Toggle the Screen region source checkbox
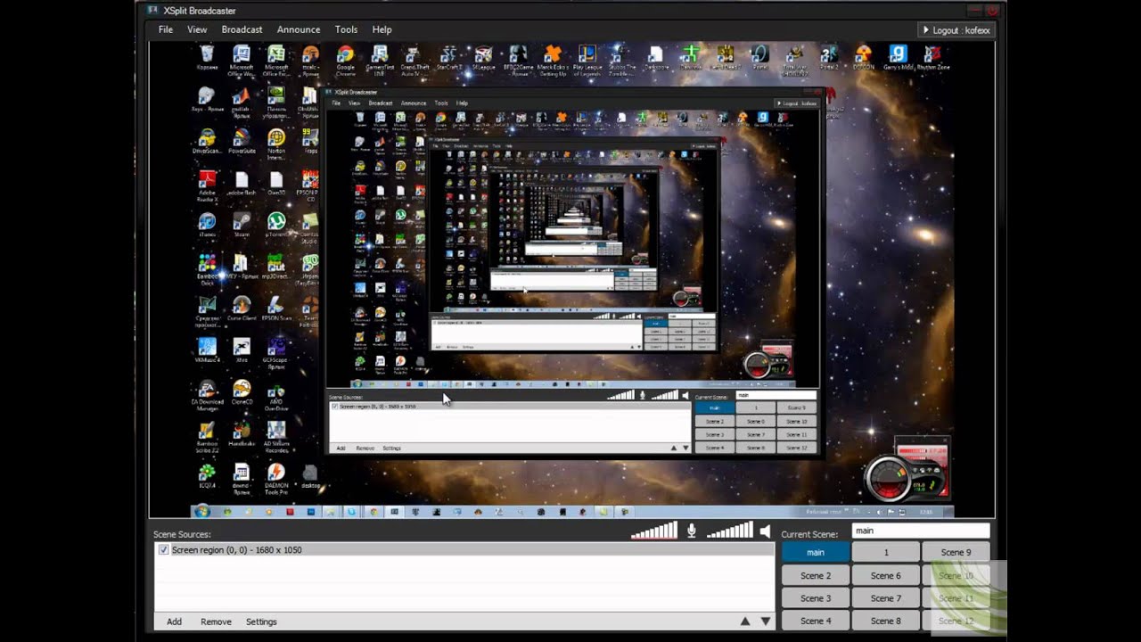 pyautogui.click(x=163, y=550)
